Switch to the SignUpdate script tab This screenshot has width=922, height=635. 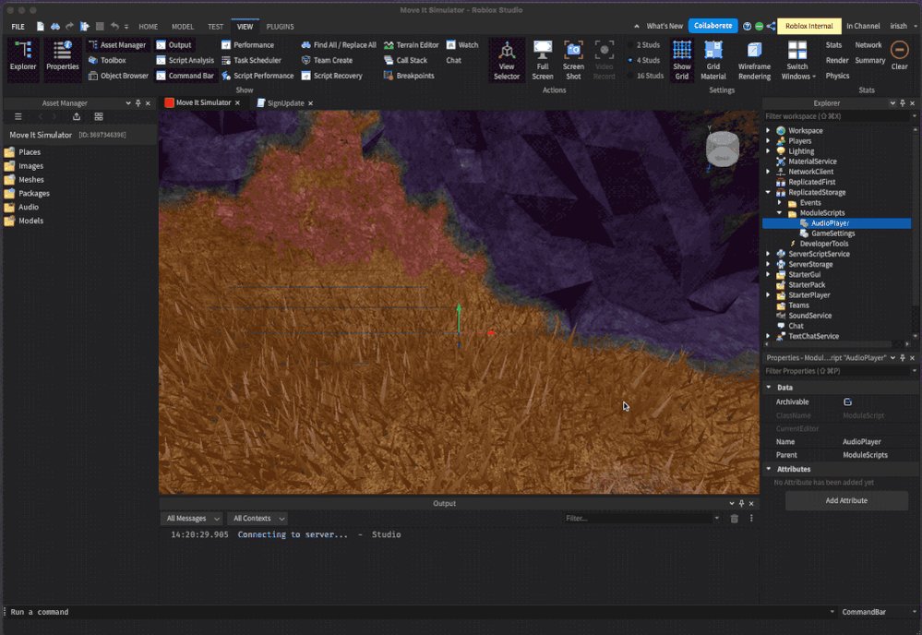tap(285, 102)
